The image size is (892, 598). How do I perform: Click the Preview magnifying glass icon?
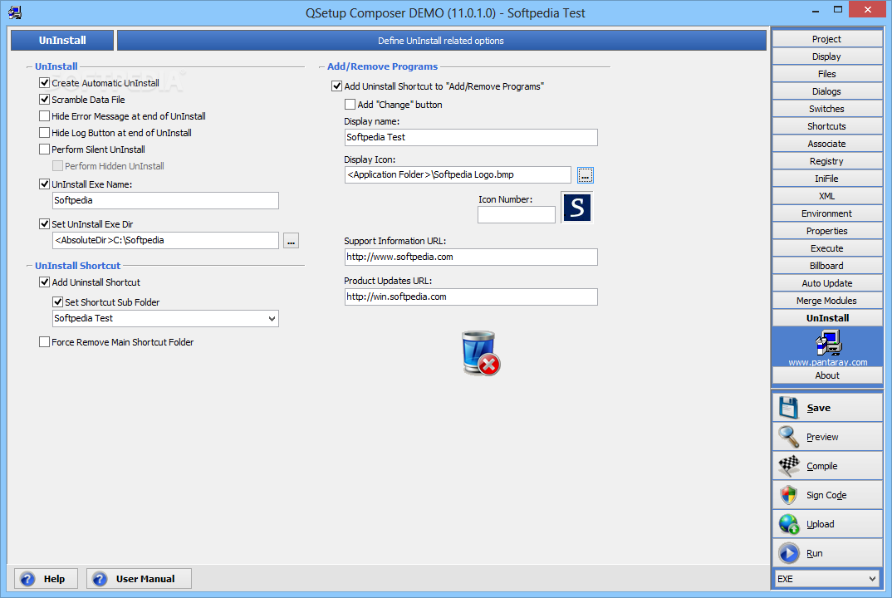788,437
